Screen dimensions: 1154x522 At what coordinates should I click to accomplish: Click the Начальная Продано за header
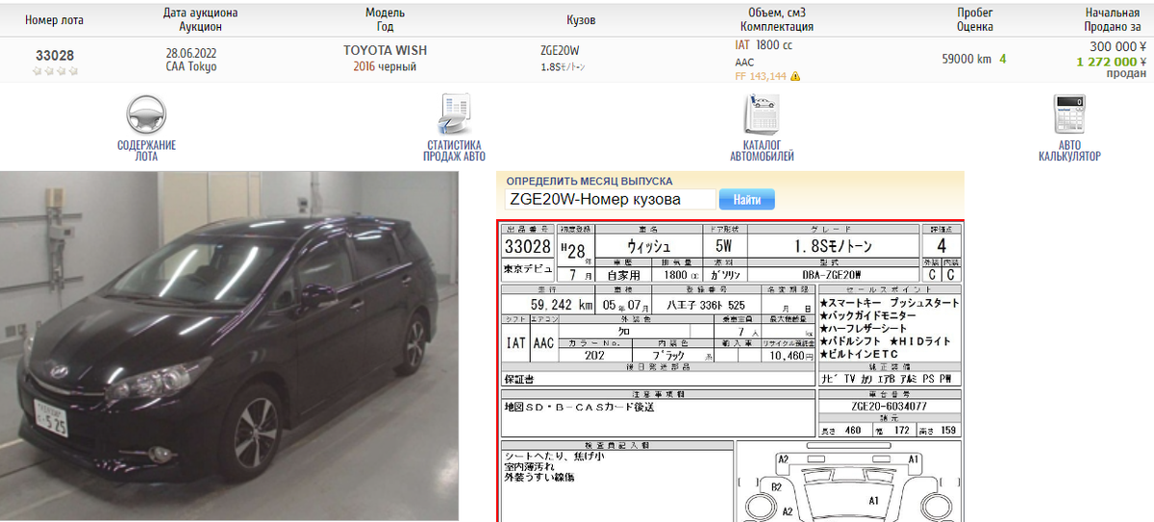point(1112,19)
